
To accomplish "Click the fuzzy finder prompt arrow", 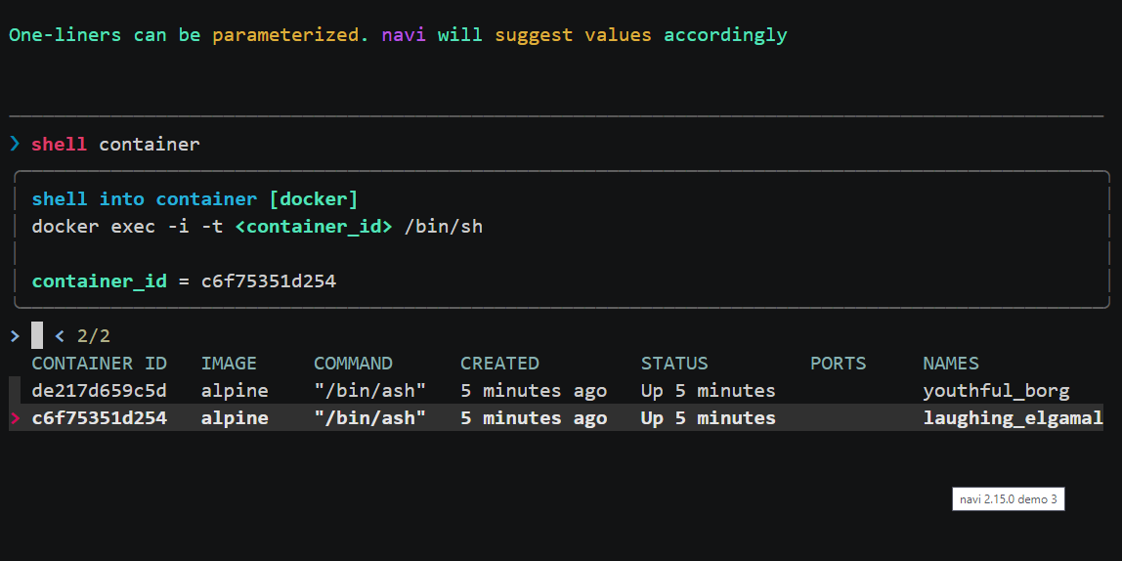I will [15, 336].
